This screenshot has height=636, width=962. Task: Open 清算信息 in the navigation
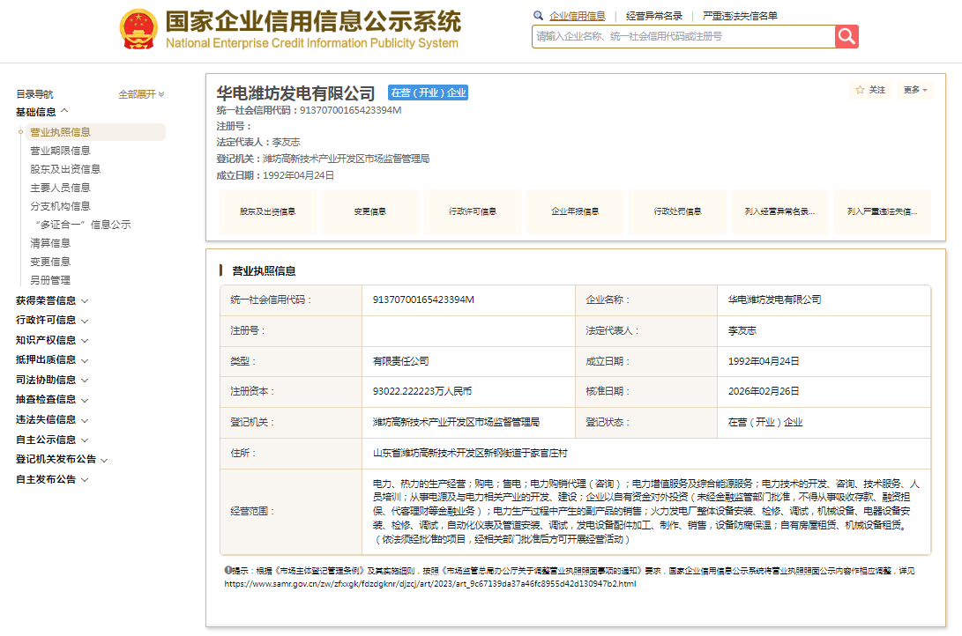tap(50, 243)
